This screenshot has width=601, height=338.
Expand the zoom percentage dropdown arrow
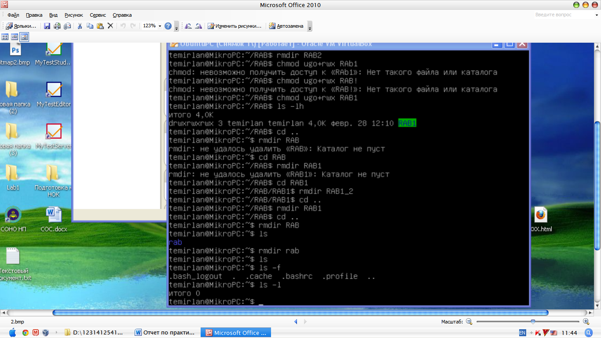click(x=160, y=26)
